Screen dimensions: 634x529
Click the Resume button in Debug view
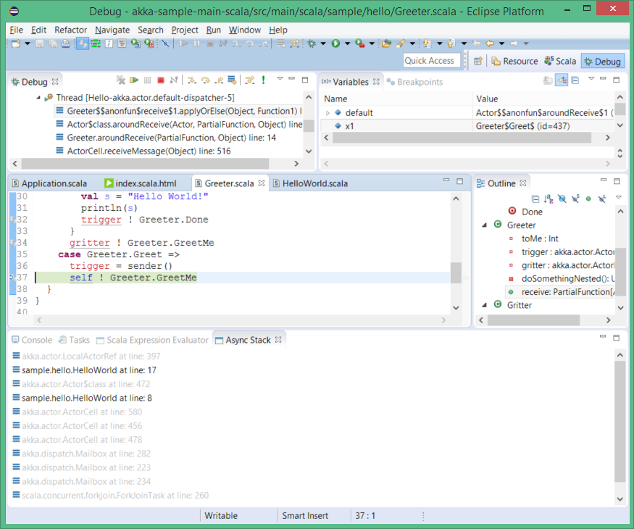click(x=134, y=80)
